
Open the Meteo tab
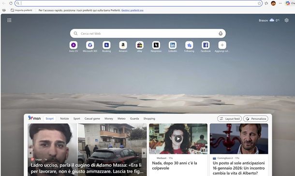point(121,118)
